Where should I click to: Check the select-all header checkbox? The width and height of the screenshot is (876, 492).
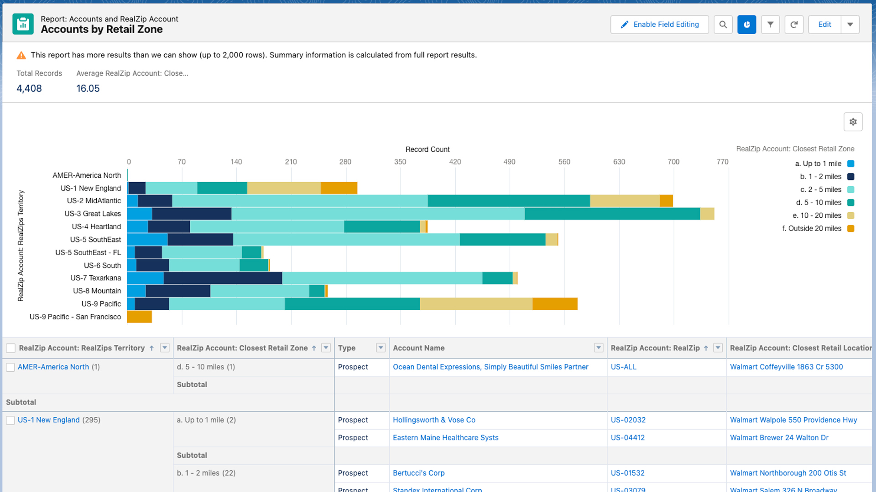[10, 348]
